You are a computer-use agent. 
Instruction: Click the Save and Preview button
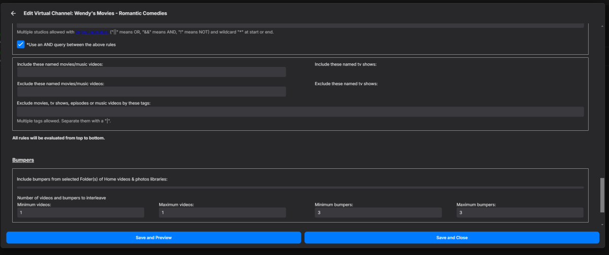tap(154, 237)
